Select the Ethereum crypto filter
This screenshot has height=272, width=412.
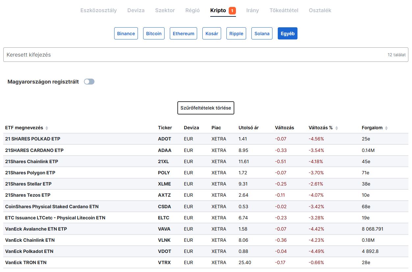183,34
